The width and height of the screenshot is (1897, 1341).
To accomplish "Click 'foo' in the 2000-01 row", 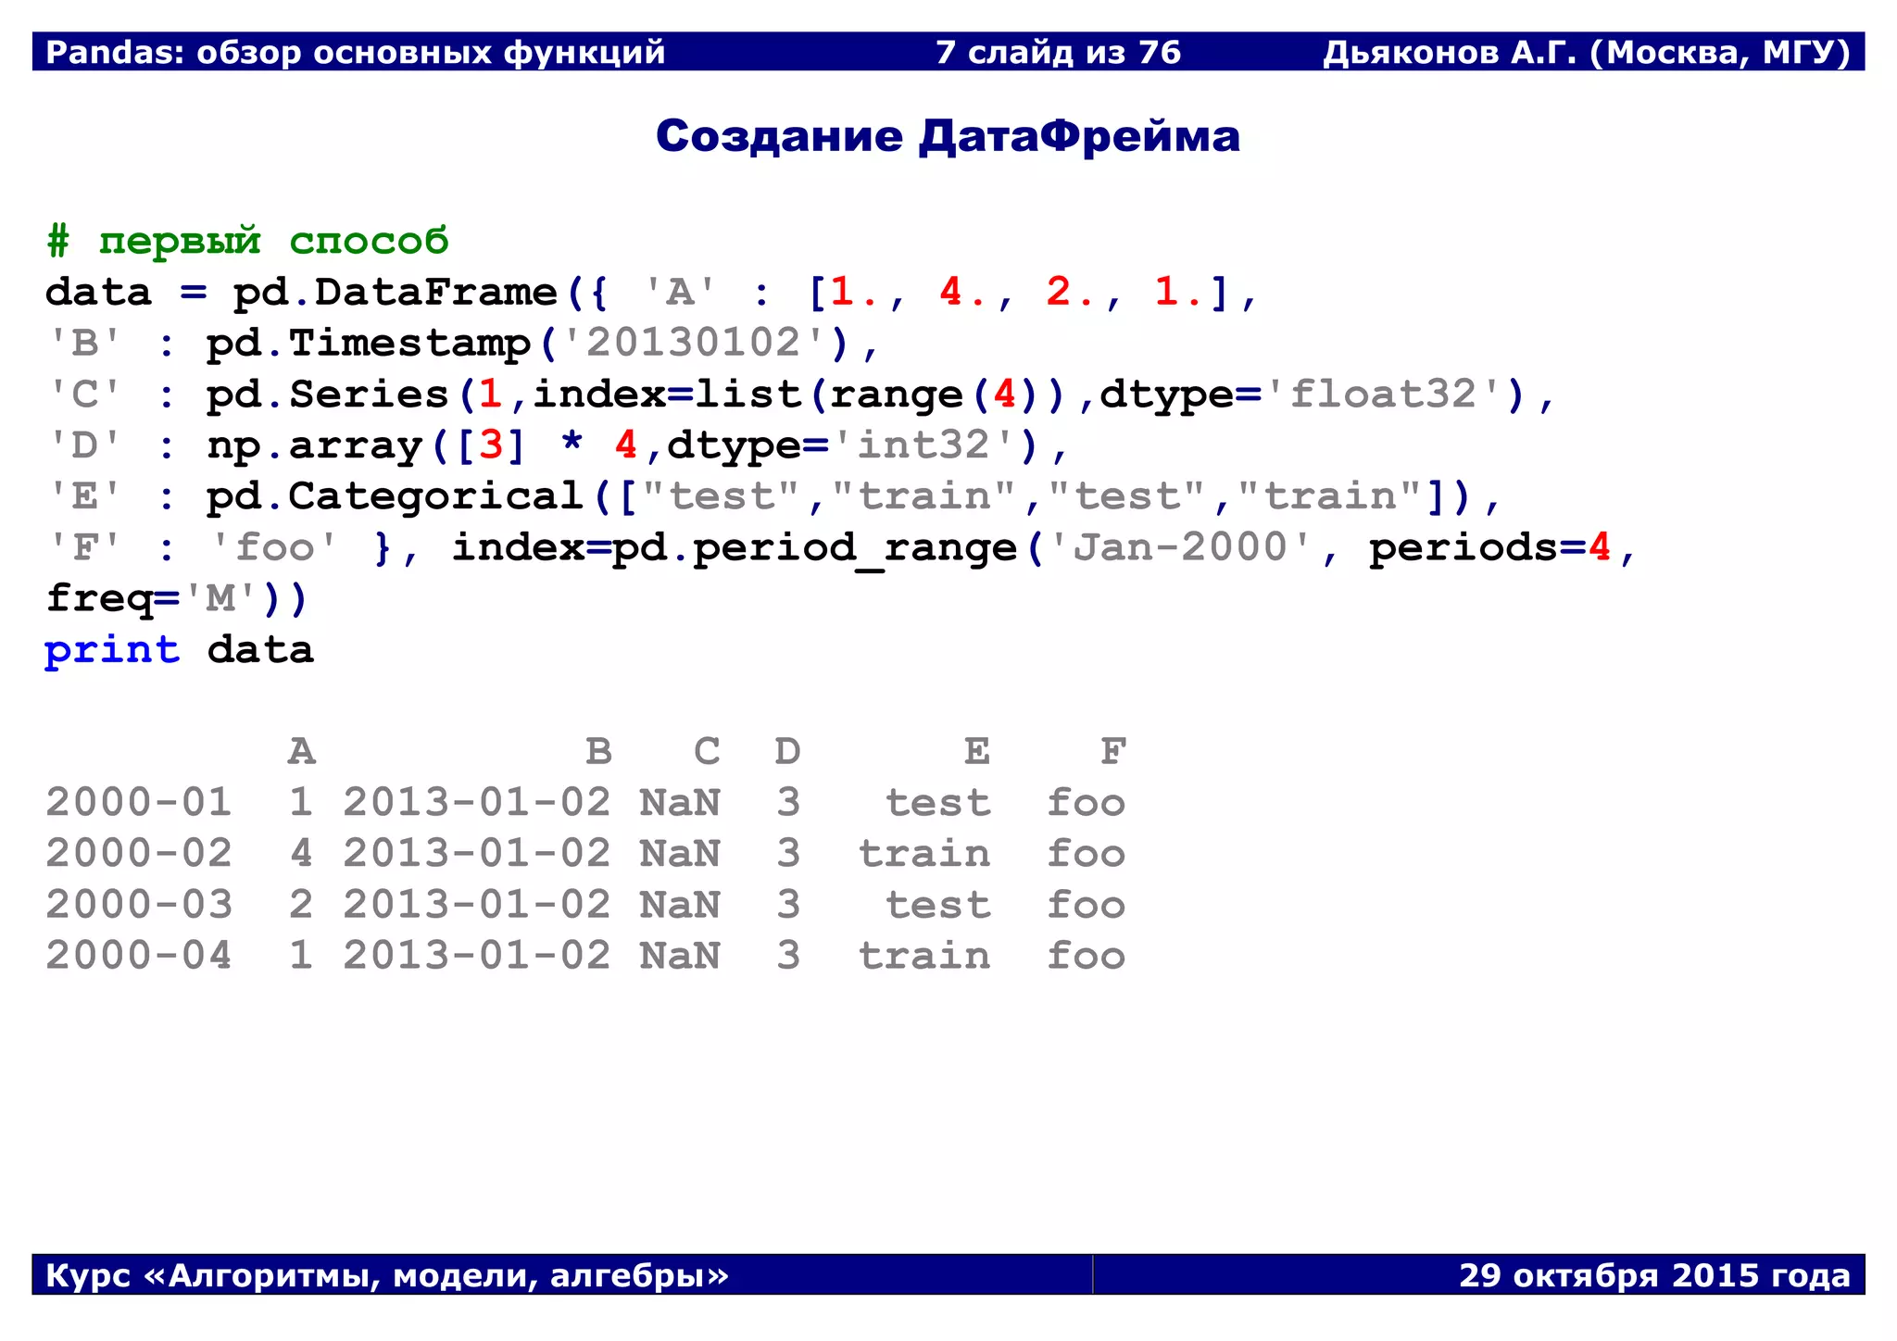I will 1086,802.
